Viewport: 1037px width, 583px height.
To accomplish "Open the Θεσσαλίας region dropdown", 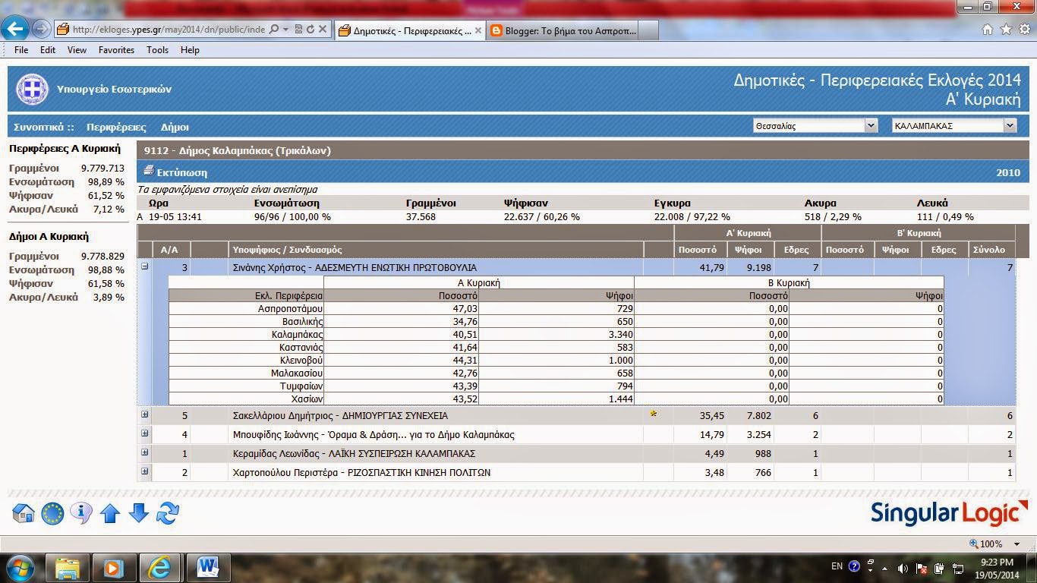I will (871, 126).
